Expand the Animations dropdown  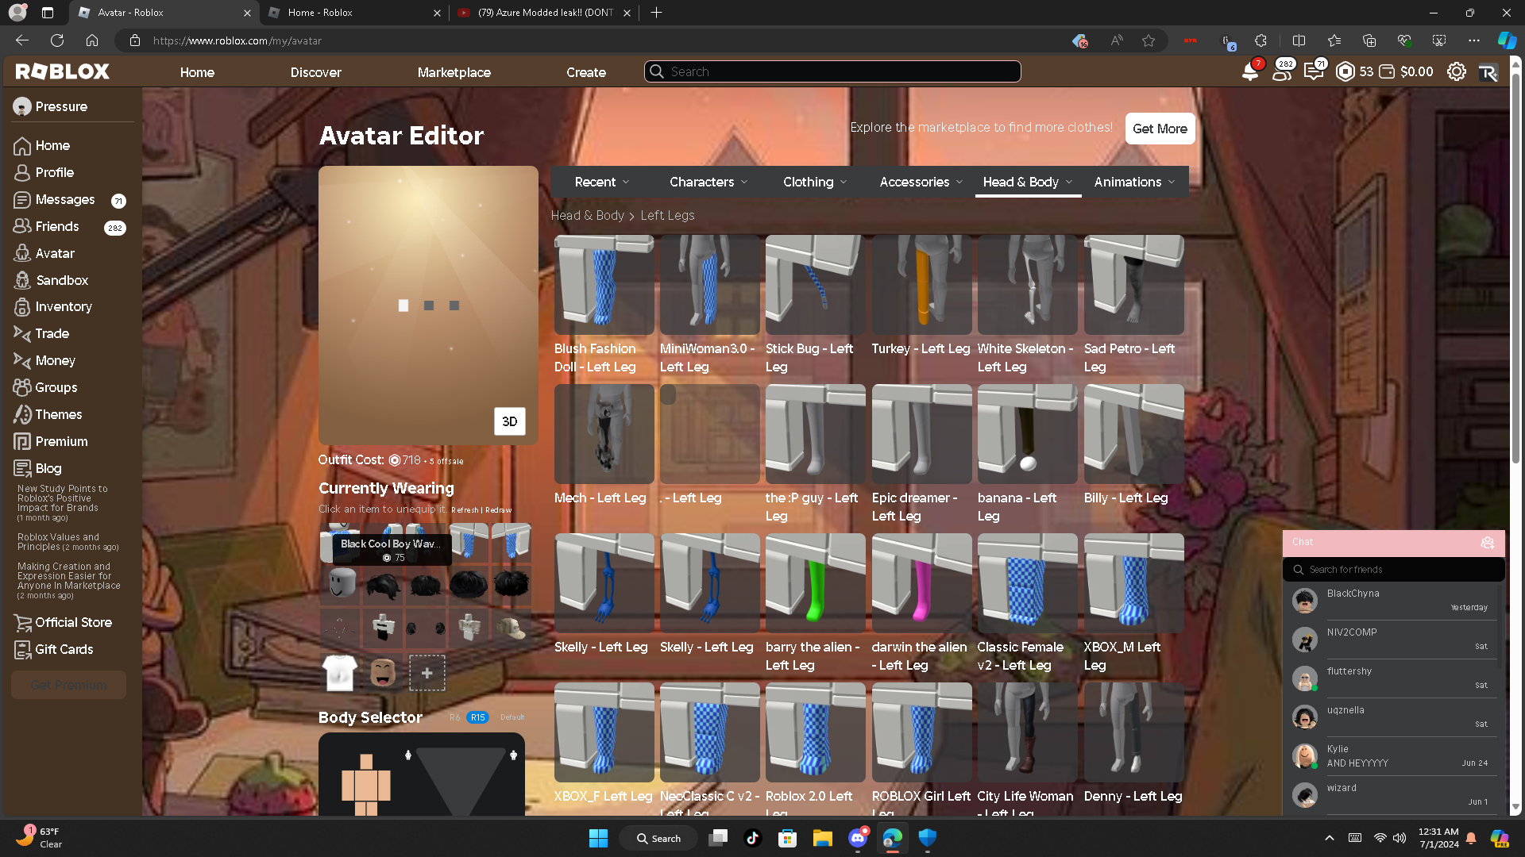(1134, 182)
